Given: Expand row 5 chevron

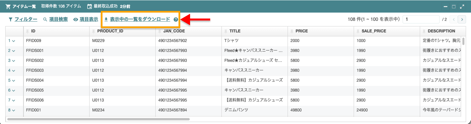Looking at the screenshot, I should tap(14, 81).
